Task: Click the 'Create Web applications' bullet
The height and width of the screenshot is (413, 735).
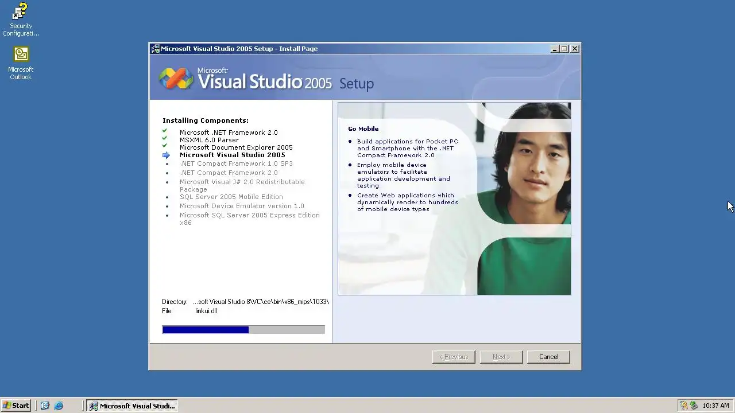Action: (x=408, y=202)
